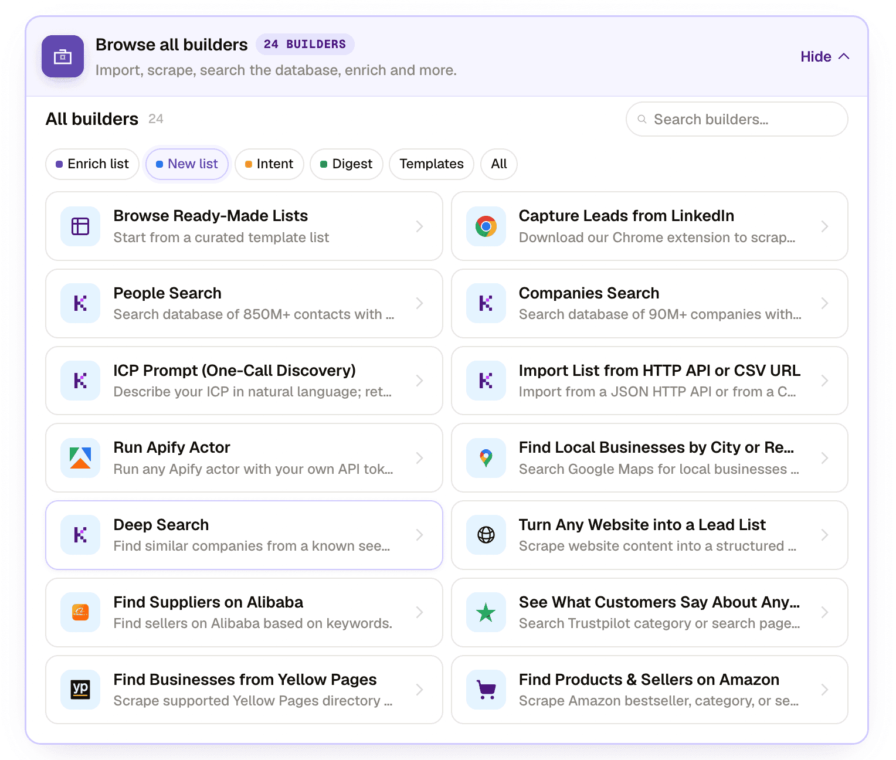Click the K icon beside Deep Search
896x760 pixels.
[80, 535]
